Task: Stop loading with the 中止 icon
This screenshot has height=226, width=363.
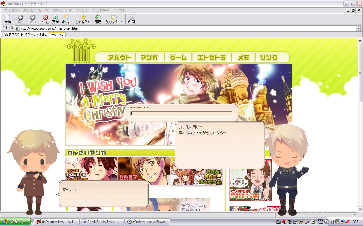Action: pyautogui.click(x=45, y=18)
